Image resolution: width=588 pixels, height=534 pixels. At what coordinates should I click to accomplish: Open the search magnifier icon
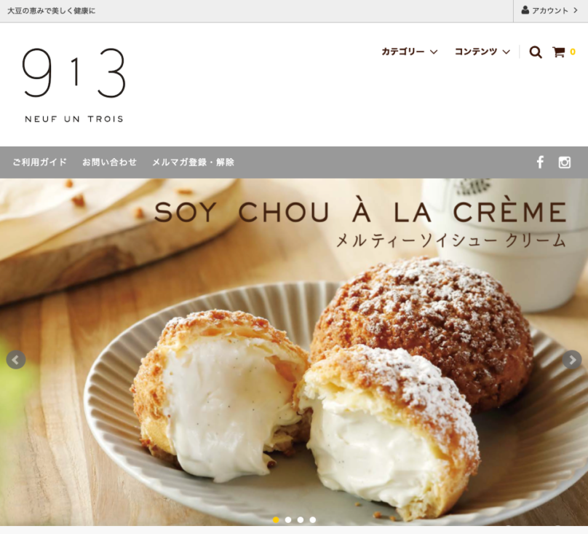click(x=535, y=52)
